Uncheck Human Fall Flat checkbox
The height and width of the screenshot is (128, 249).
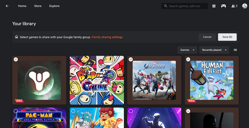coord(188,60)
